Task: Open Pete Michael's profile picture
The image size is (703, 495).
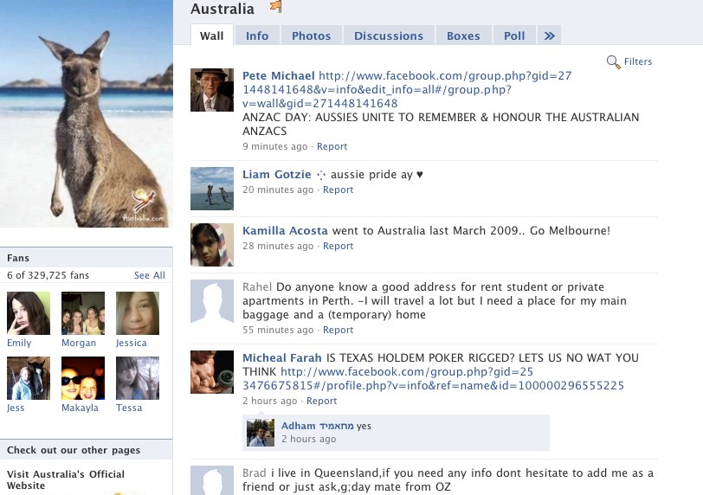Action: (212, 90)
